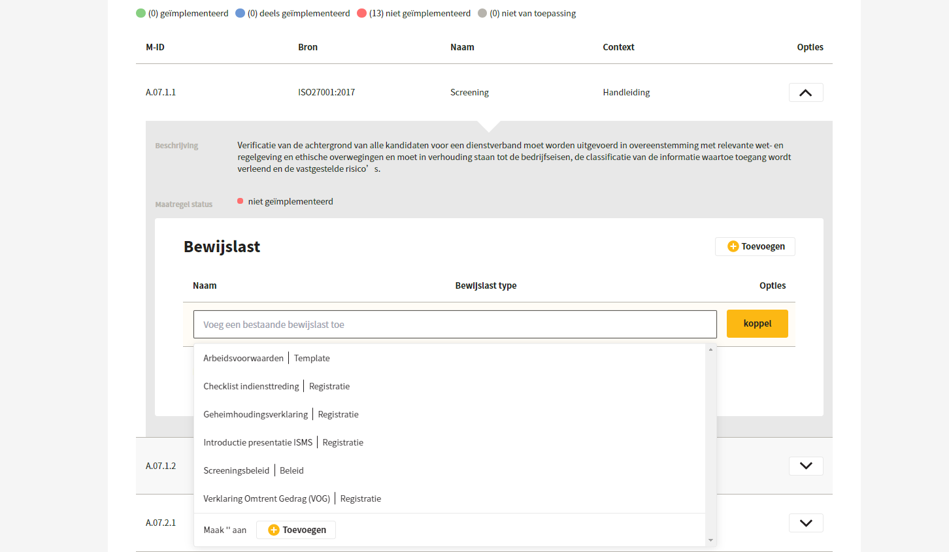Click the grey niet van toepassing dot
This screenshot has width=949, height=552.
pyautogui.click(x=482, y=13)
